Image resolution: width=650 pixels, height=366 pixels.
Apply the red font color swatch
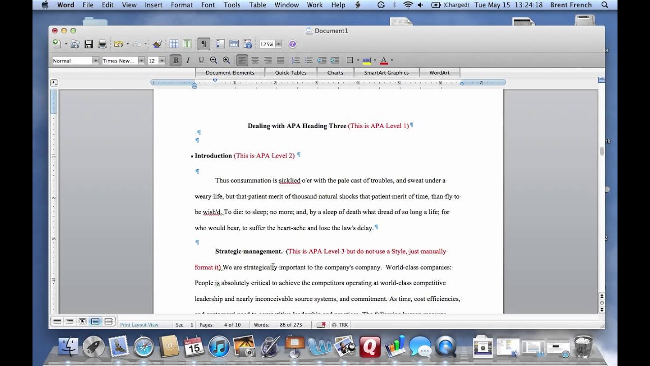click(x=384, y=60)
